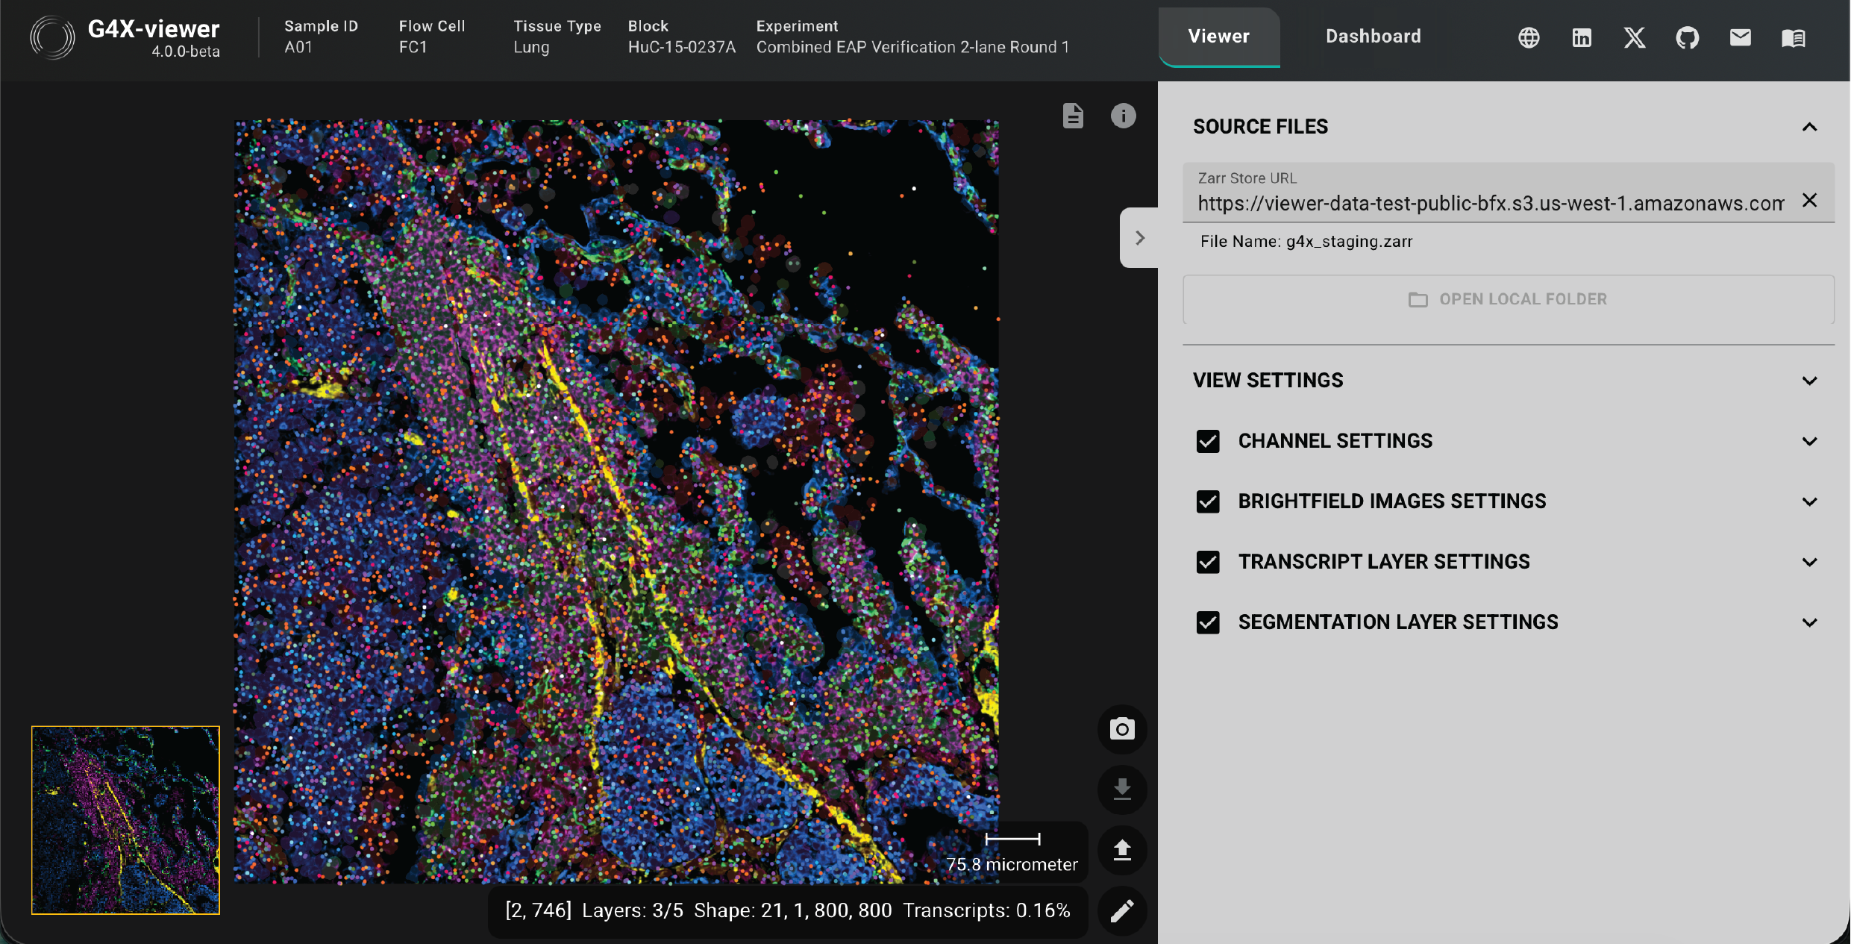Click the Sample ID value 'A01'
This screenshot has height=944, width=1851.
pos(298,47)
